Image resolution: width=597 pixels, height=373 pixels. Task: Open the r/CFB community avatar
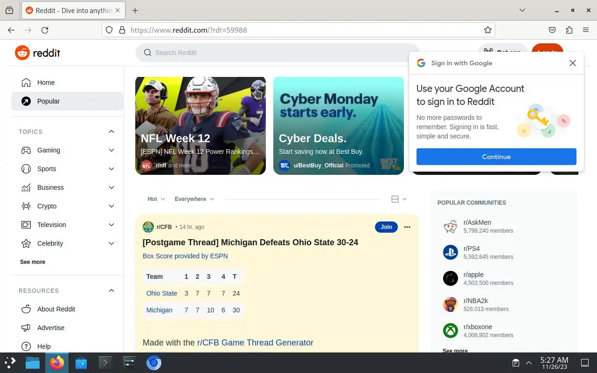148,227
